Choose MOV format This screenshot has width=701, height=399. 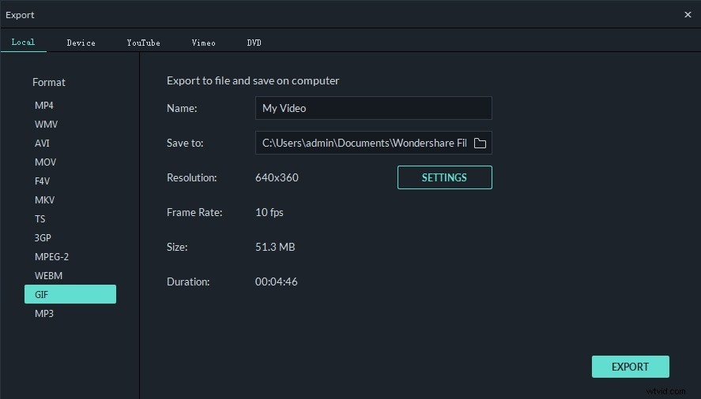(45, 162)
